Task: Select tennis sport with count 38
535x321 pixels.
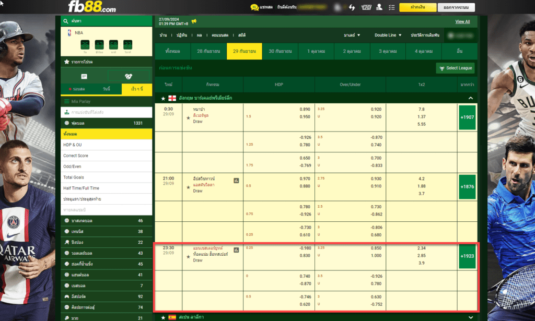Action: 106,231
